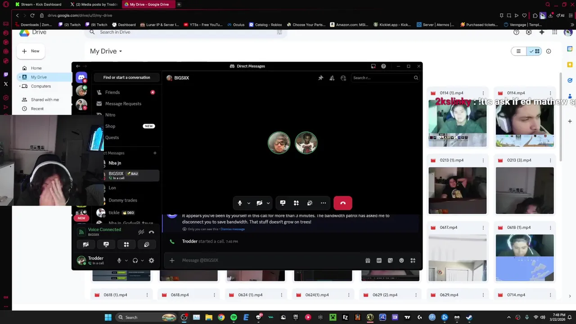Open the Dommy trades direct message
The image size is (576, 324).
tap(123, 200)
